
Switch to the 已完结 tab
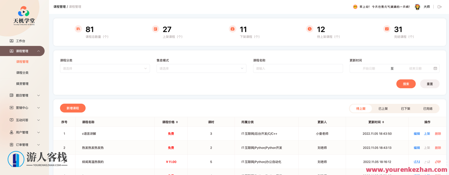coord(428,108)
